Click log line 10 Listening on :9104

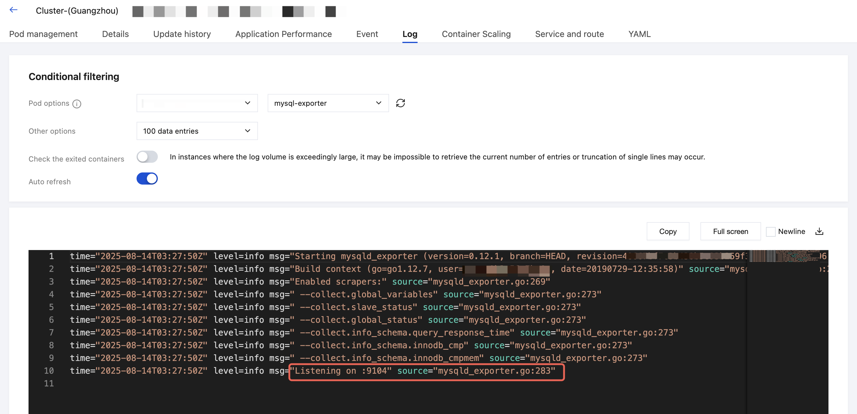coord(426,371)
